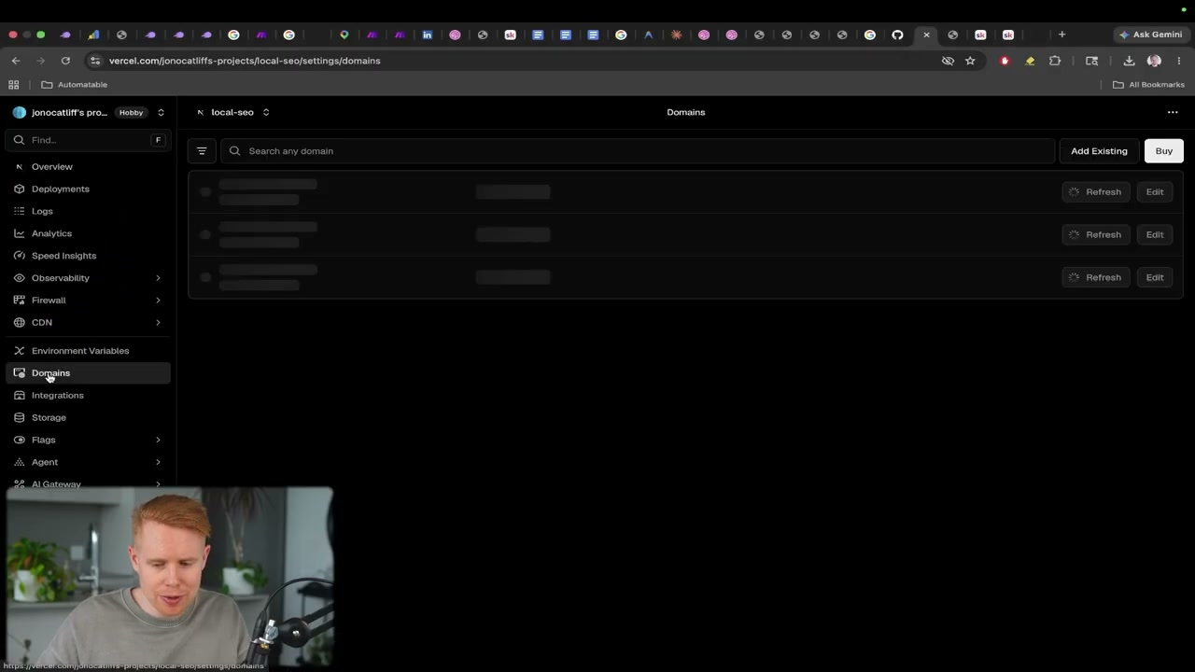Focus the Find search box
The image size is (1195, 672).
(x=88, y=140)
